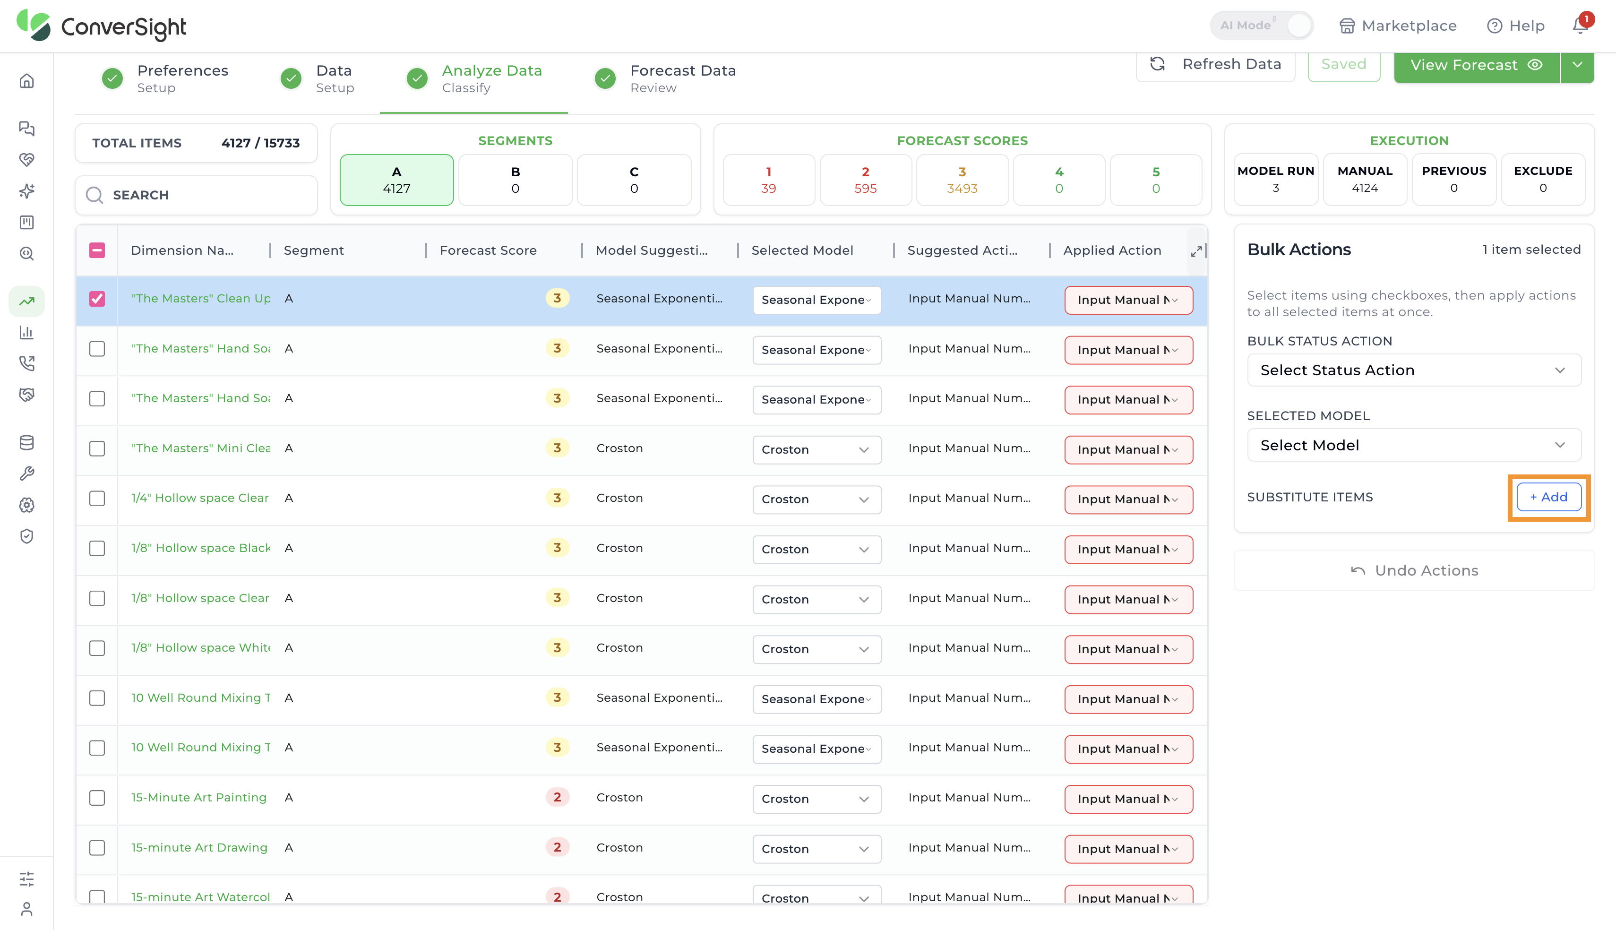Filter by forecast score 2 card

[x=865, y=180]
